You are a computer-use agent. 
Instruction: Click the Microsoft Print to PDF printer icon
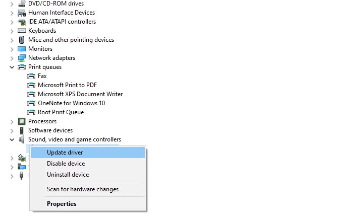tap(31, 85)
